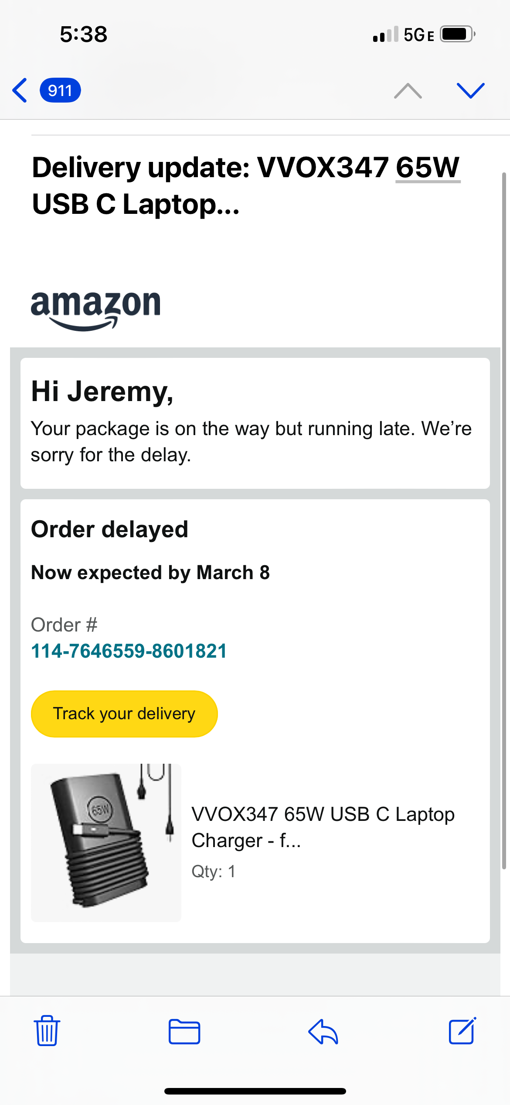Open order number 114-7646559-8601821 link
Image resolution: width=510 pixels, height=1105 pixels.
click(129, 651)
